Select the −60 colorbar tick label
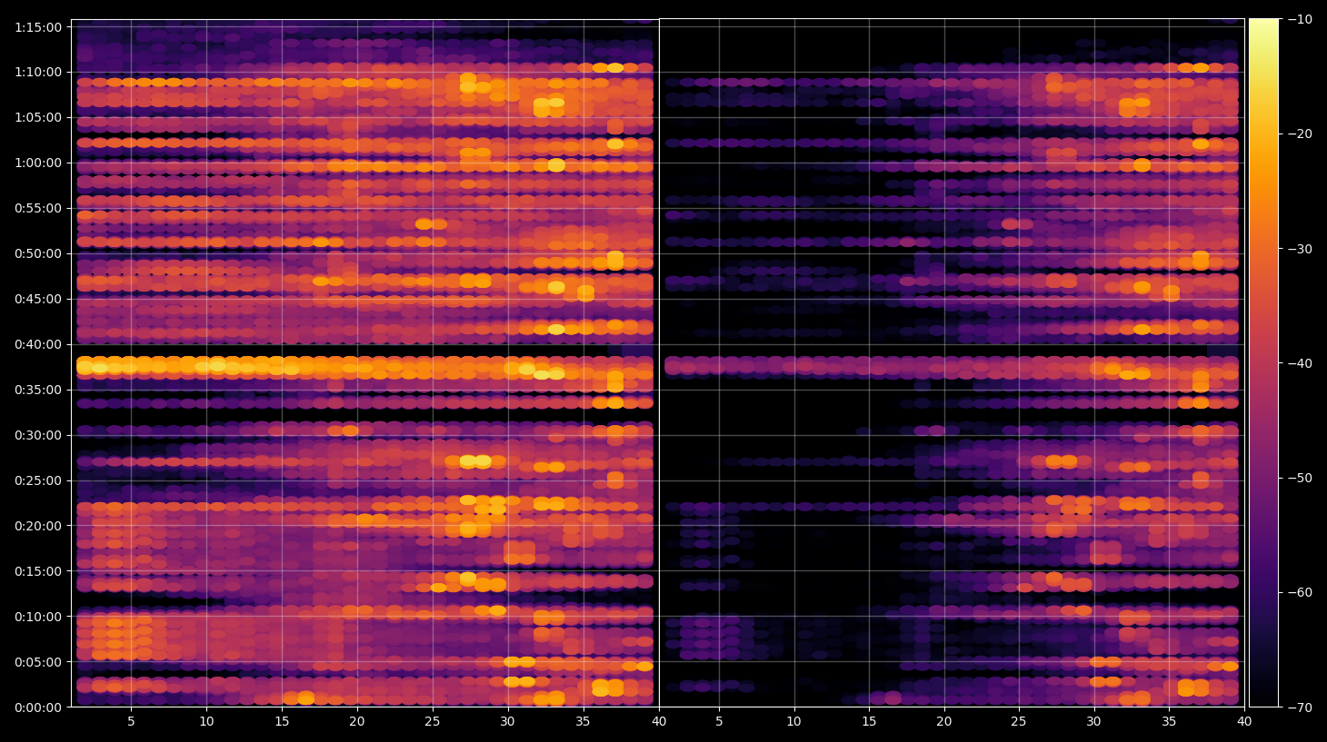1327x742 pixels. (1300, 592)
